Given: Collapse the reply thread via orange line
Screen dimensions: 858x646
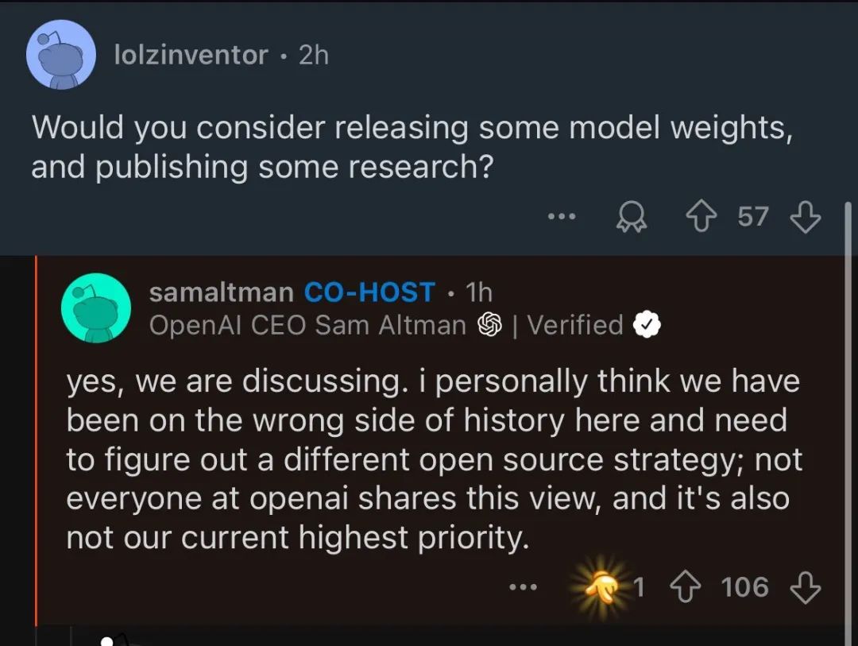Looking at the screenshot, I should coord(36,437).
